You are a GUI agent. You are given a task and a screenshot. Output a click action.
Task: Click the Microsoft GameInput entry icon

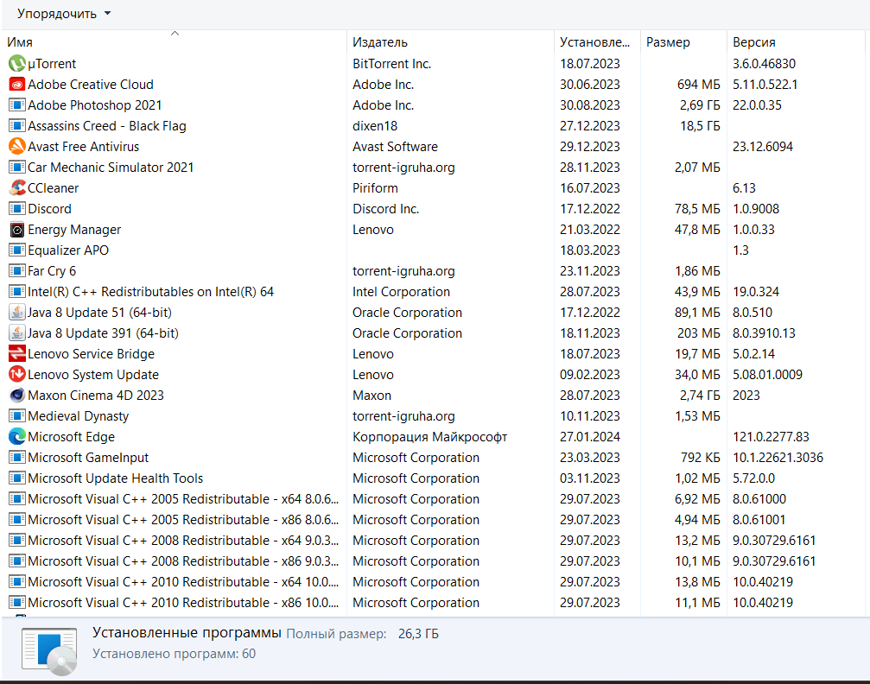(x=17, y=457)
